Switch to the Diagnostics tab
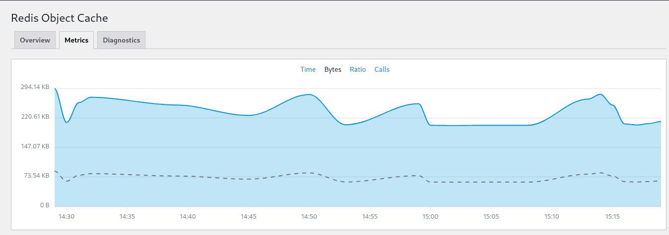The image size is (669, 235). (x=121, y=40)
